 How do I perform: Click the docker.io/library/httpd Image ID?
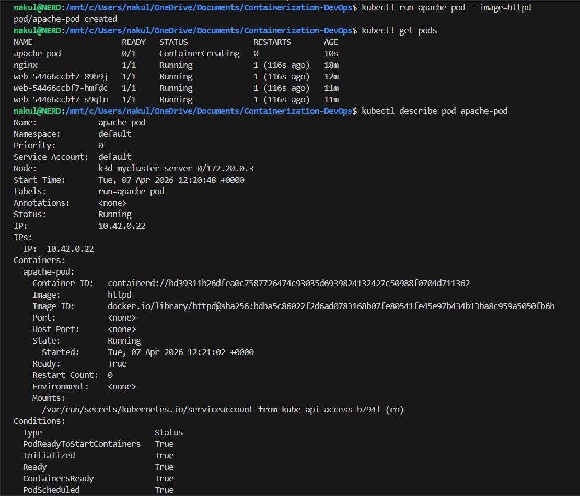tap(331, 306)
